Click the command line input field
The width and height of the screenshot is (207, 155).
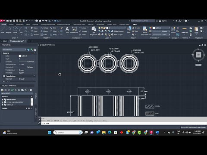click(124, 124)
